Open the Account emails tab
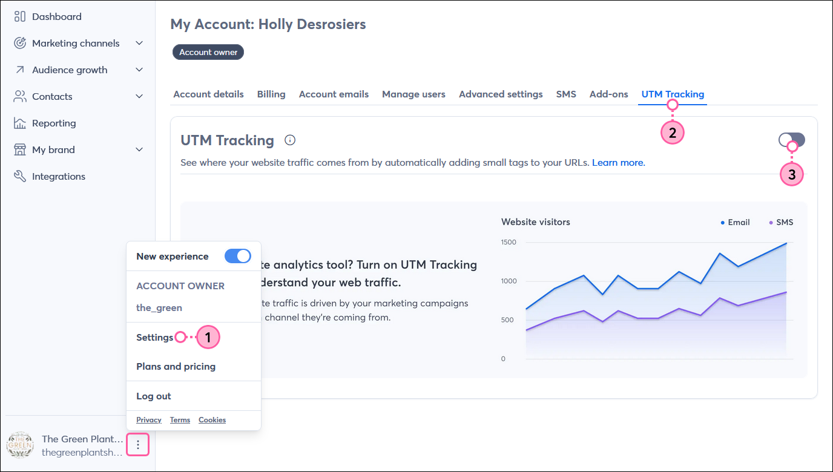833x472 pixels. [334, 94]
